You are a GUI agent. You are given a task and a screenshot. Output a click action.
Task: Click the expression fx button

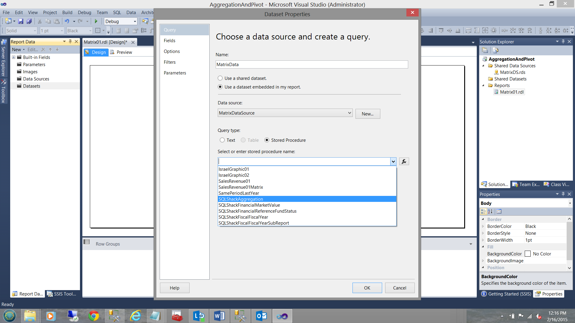click(x=404, y=161)
